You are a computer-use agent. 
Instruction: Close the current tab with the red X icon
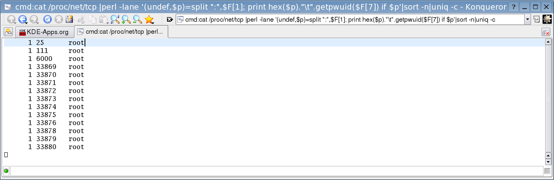(x=546, y=32)
